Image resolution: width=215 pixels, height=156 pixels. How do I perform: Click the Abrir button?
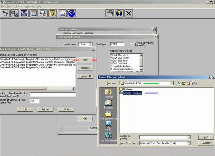point(206,137)
